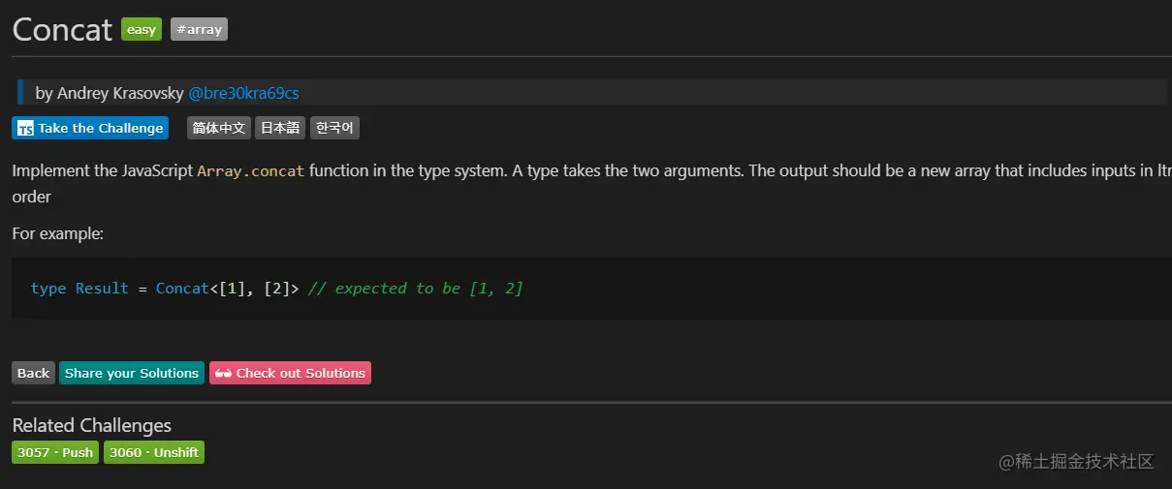Open related challenge 3057 Push
Image resolution: width=1172 pixels, height=489 pixels.
click(55, 452)
